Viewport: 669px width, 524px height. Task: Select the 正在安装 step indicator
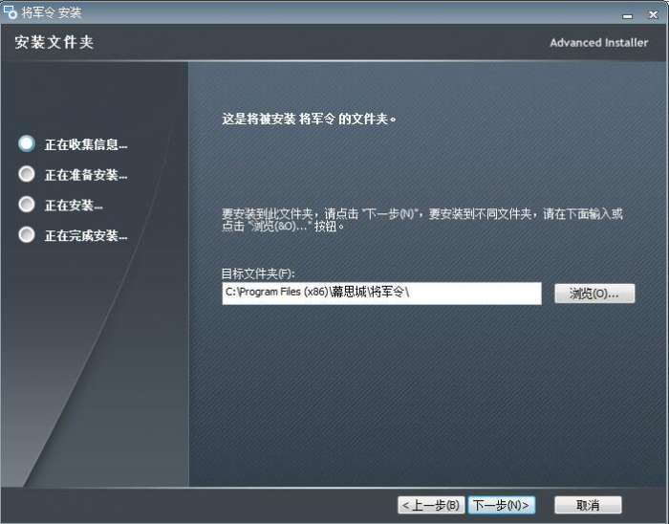27,205
